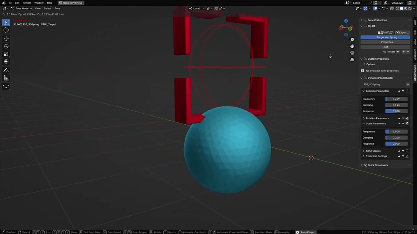Click Target and Spring button

385,37
